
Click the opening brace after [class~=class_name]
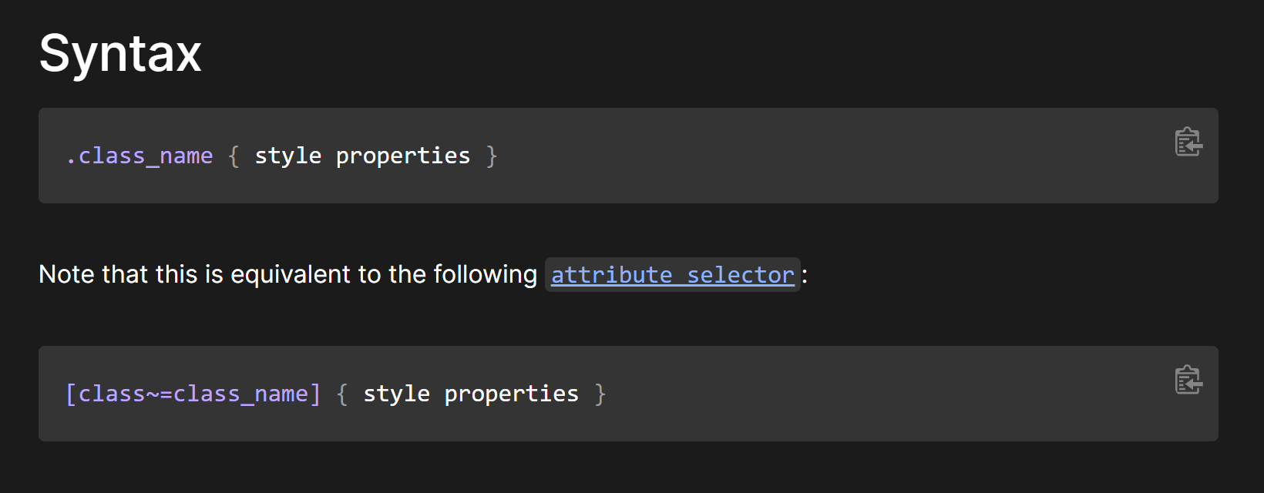point(343,394)
